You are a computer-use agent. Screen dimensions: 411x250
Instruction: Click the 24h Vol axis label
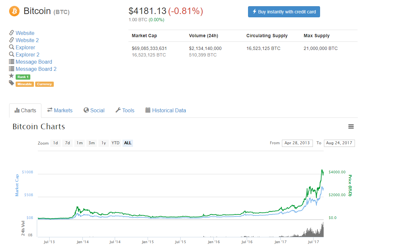(x=23, y=228)
